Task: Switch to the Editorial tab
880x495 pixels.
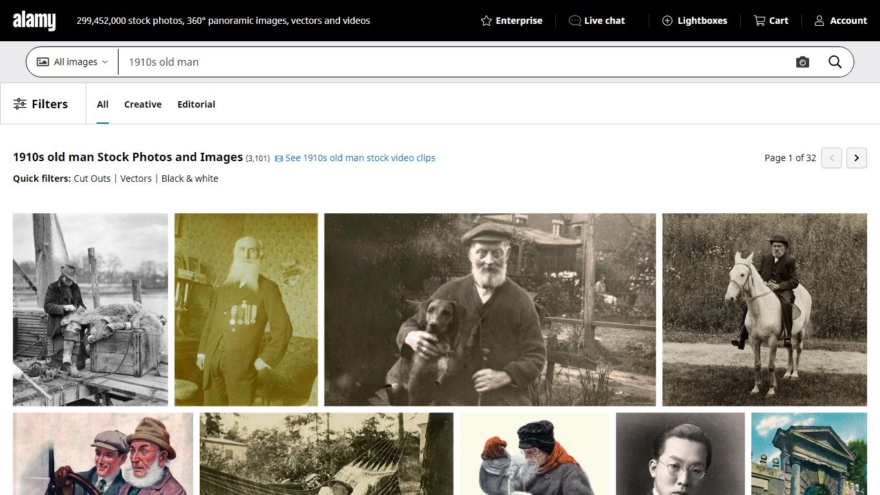Action: (196, 104)
